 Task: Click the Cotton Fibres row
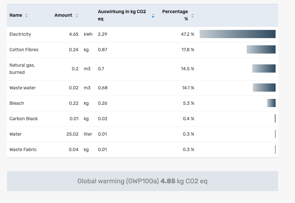point(24,50)
